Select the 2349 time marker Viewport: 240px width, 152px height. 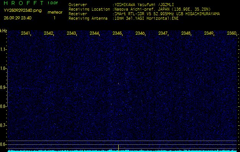coord(208,33)
